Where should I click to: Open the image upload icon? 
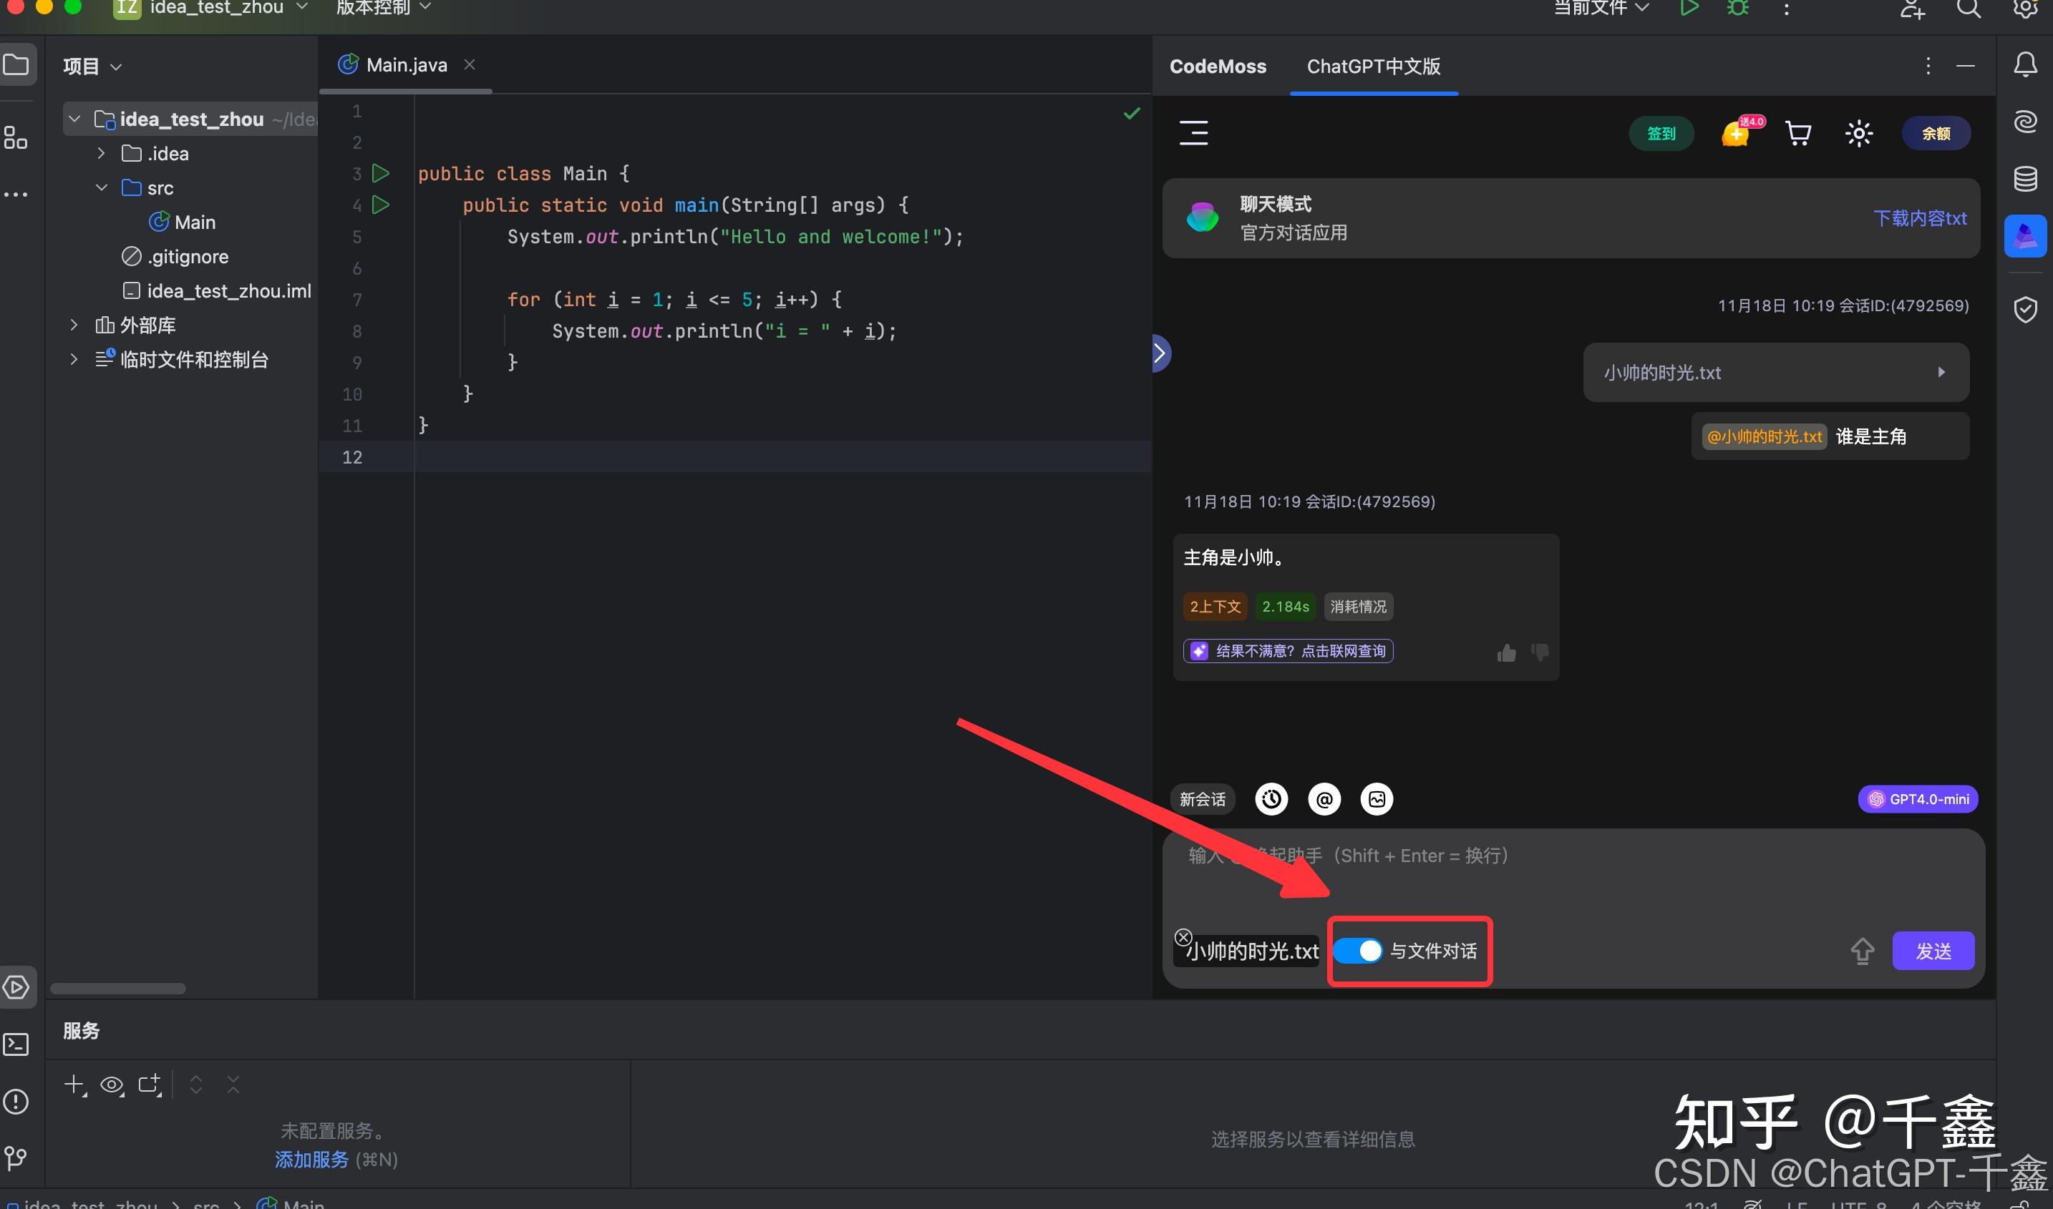click(1377, 799)
